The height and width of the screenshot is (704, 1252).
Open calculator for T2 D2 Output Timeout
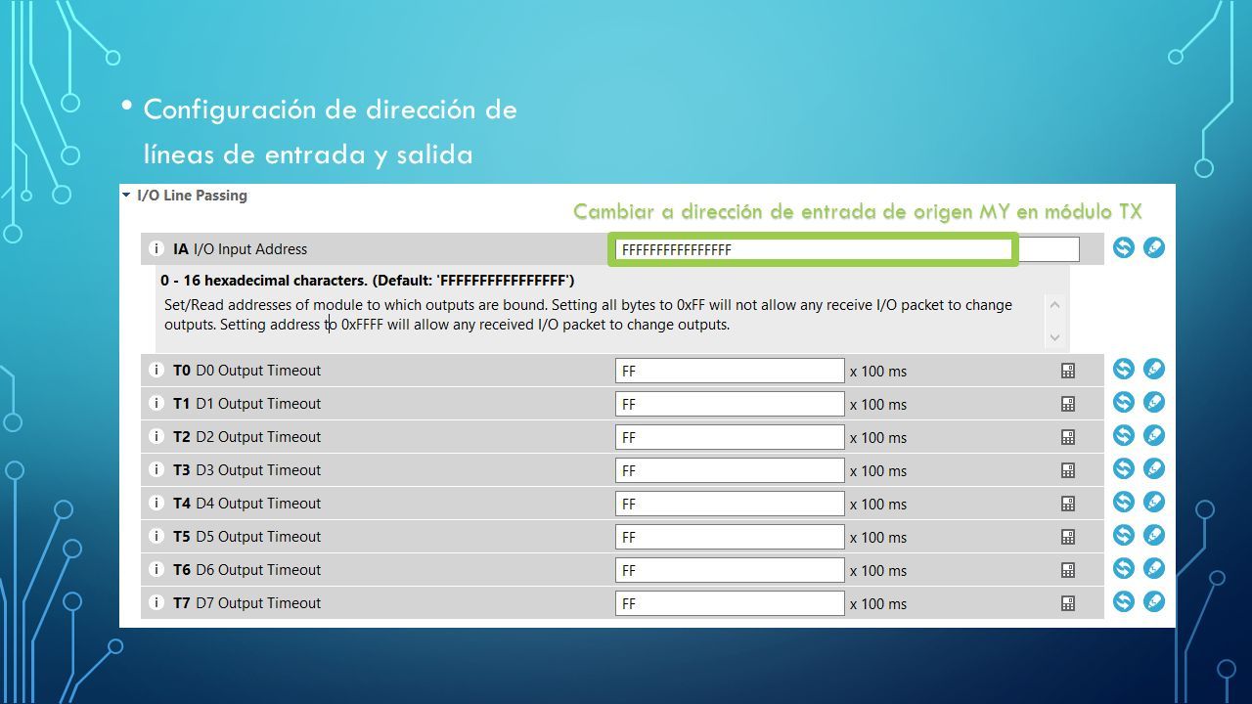tap(1068, 437)
